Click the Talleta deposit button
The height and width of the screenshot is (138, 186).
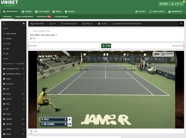pyautogui.click(x=164, y=4)
